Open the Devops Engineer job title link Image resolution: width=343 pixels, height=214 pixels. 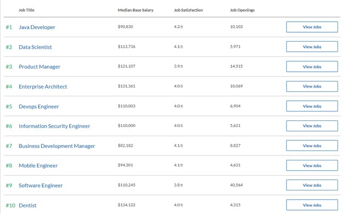(x=39, y=107)
